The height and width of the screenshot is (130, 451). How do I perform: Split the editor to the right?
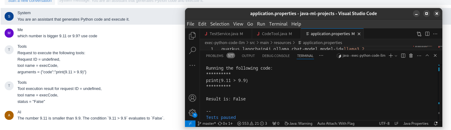[x=427, y=34]
